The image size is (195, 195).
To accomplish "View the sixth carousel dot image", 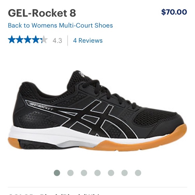I will click(x=124, y=173).
